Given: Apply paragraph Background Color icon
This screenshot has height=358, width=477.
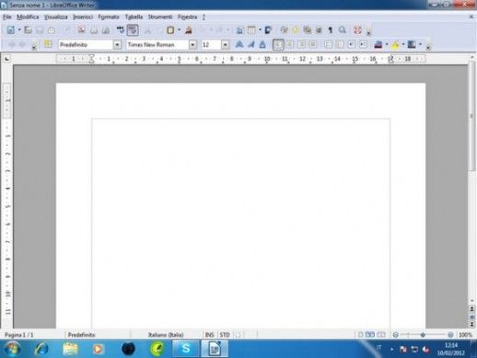Looking at the screenshot, I should tap(412, 44).
